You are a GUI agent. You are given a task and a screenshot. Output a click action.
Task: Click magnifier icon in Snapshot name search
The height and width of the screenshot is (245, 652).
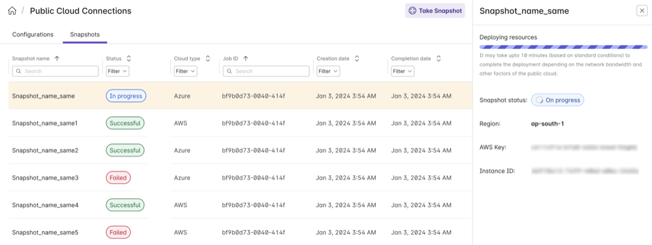tap(19, 72)
